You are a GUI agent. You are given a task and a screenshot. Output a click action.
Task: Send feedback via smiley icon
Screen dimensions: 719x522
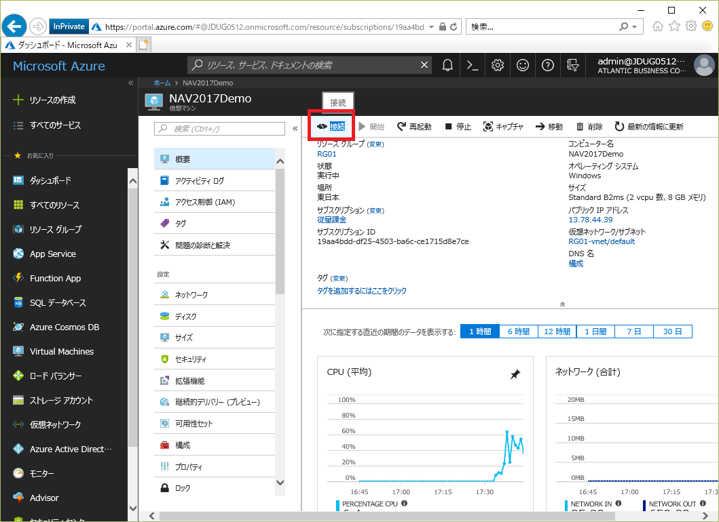523,66
